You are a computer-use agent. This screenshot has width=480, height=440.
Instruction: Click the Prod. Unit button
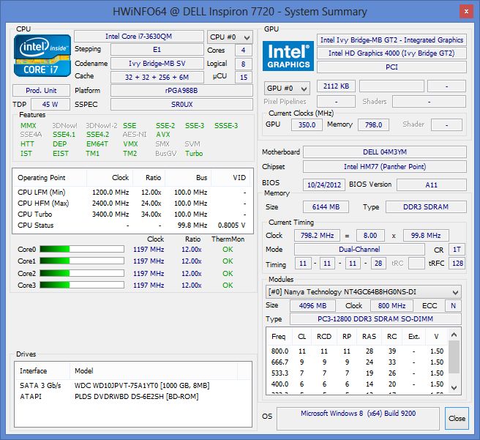coord(41,90)
